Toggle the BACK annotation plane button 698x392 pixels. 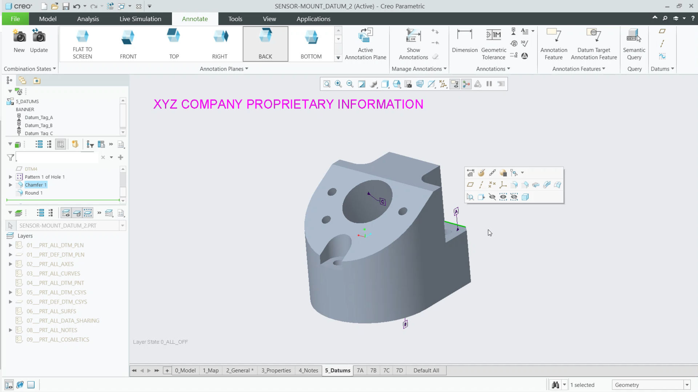(x=265, y=44)
